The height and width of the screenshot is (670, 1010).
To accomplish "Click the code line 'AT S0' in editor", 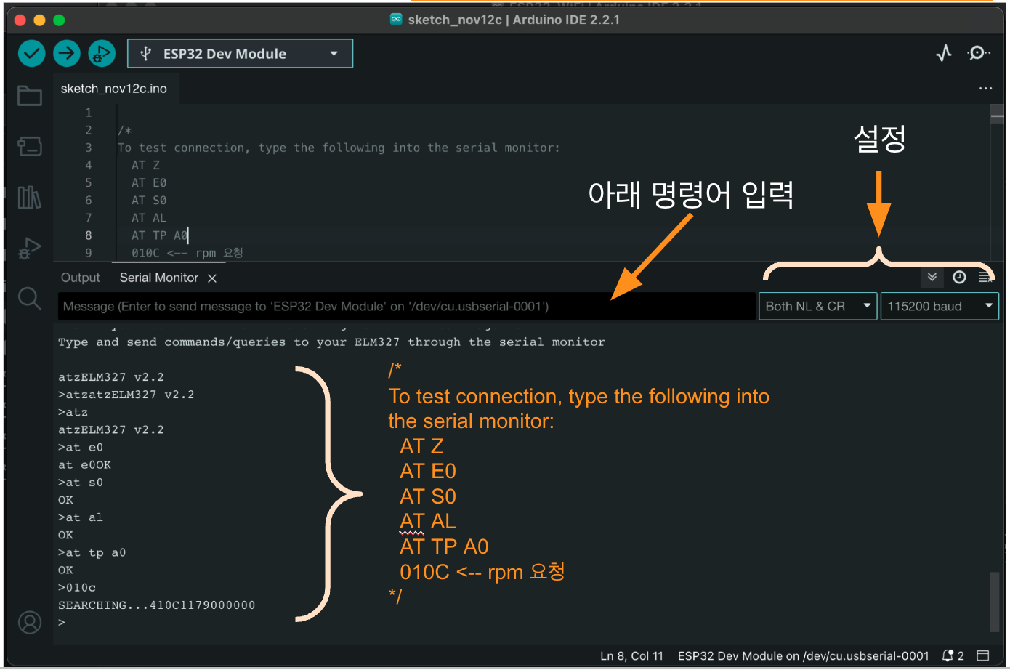I will (149, 201).
